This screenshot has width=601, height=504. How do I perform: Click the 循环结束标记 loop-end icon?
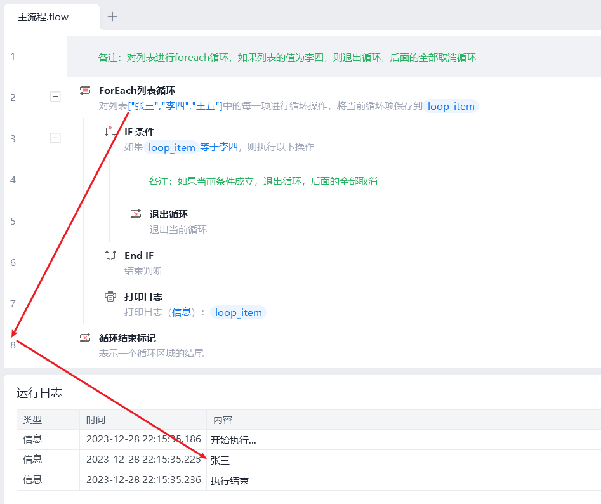[85, 338]
